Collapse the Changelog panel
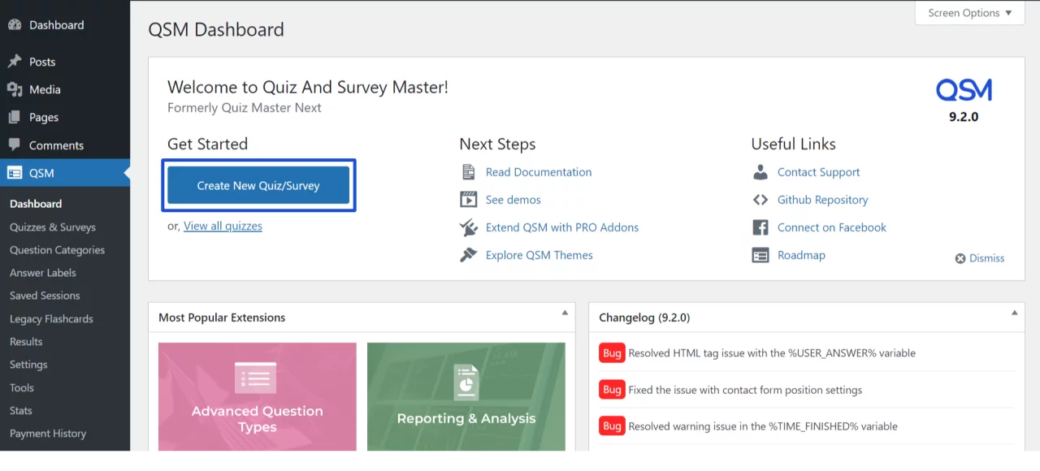This screenshot has height=471, width=1040. tap(1014, 313)
